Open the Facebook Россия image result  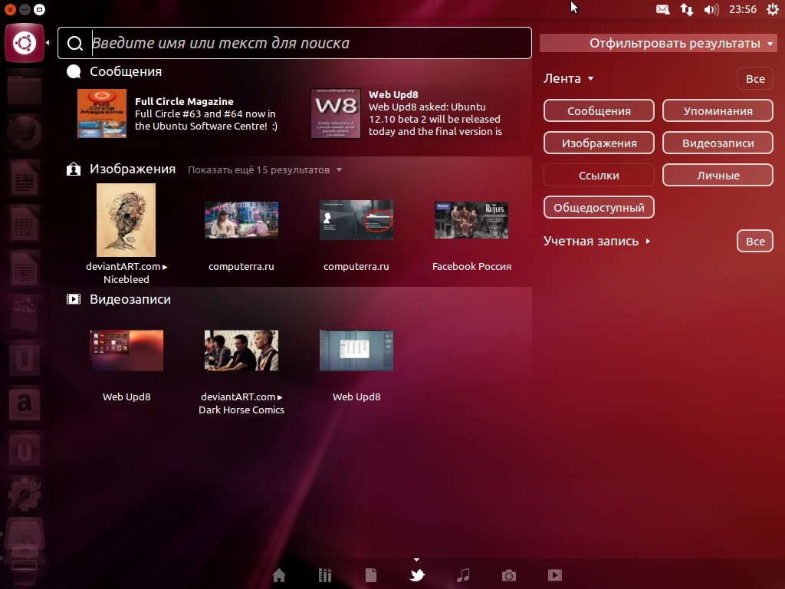[x=471, y=220]
